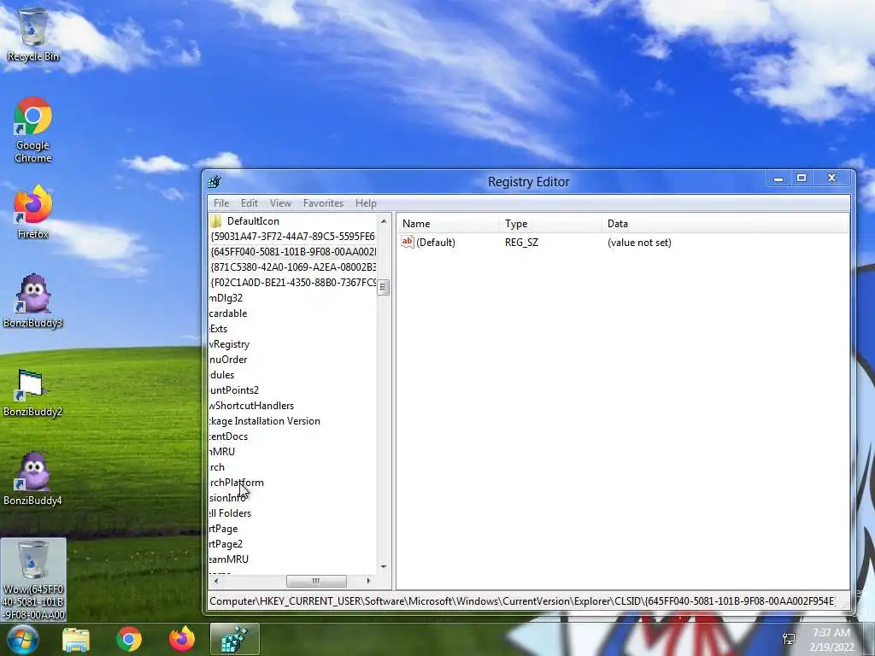Click the network tray icon
The image size is (875, 656).
[789, 639]
